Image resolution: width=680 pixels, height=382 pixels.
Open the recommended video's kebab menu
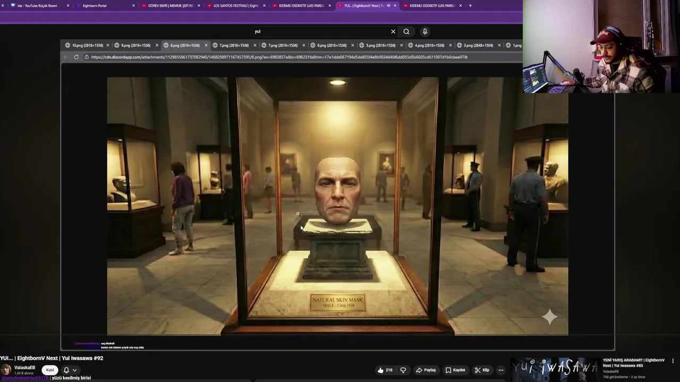coord(673,361)
